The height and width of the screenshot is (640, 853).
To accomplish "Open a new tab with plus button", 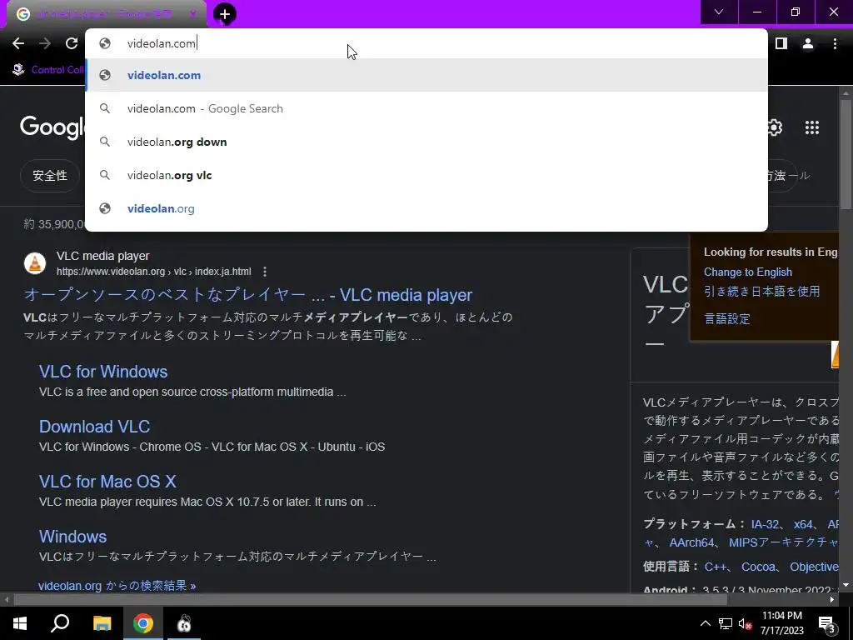I will [225, 14].
